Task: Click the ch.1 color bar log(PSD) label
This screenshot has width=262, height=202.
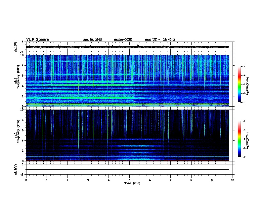Action: 248,86
